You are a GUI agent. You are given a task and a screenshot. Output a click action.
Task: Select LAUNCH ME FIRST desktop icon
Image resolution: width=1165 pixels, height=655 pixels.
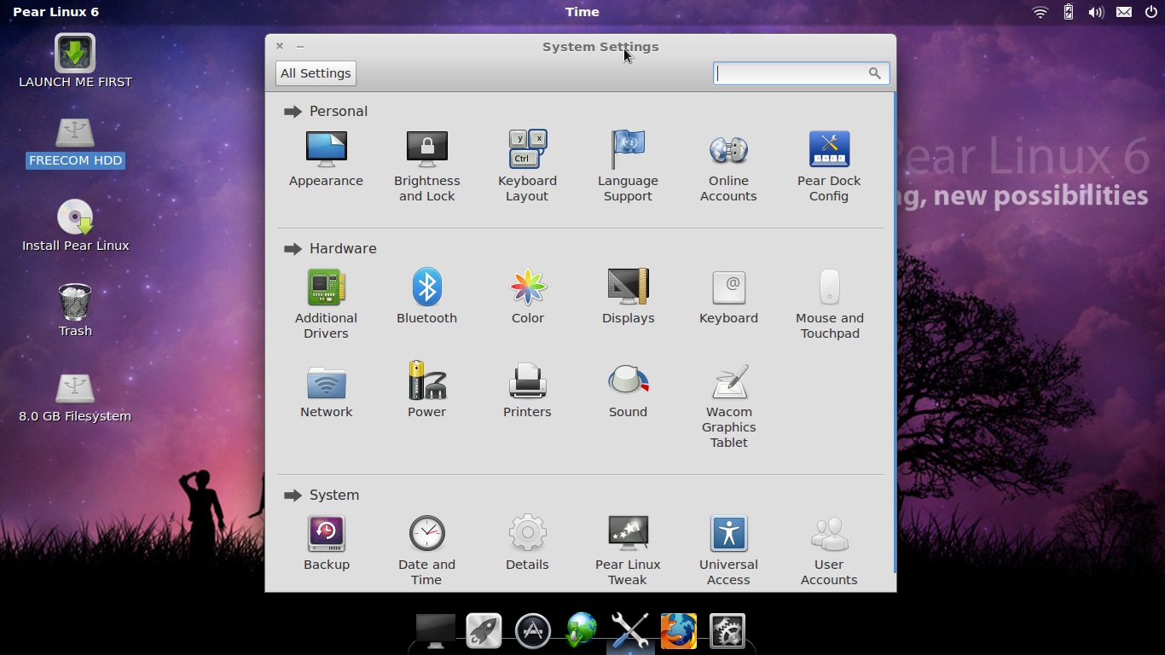click(x=75, y=61)
